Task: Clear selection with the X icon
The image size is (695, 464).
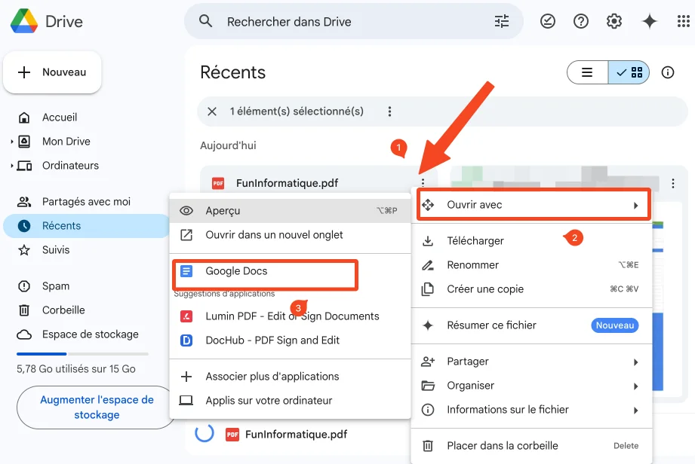Action: [x=212, y=111]
